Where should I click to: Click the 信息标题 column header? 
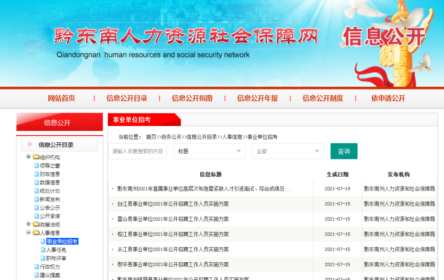(210, 174)
